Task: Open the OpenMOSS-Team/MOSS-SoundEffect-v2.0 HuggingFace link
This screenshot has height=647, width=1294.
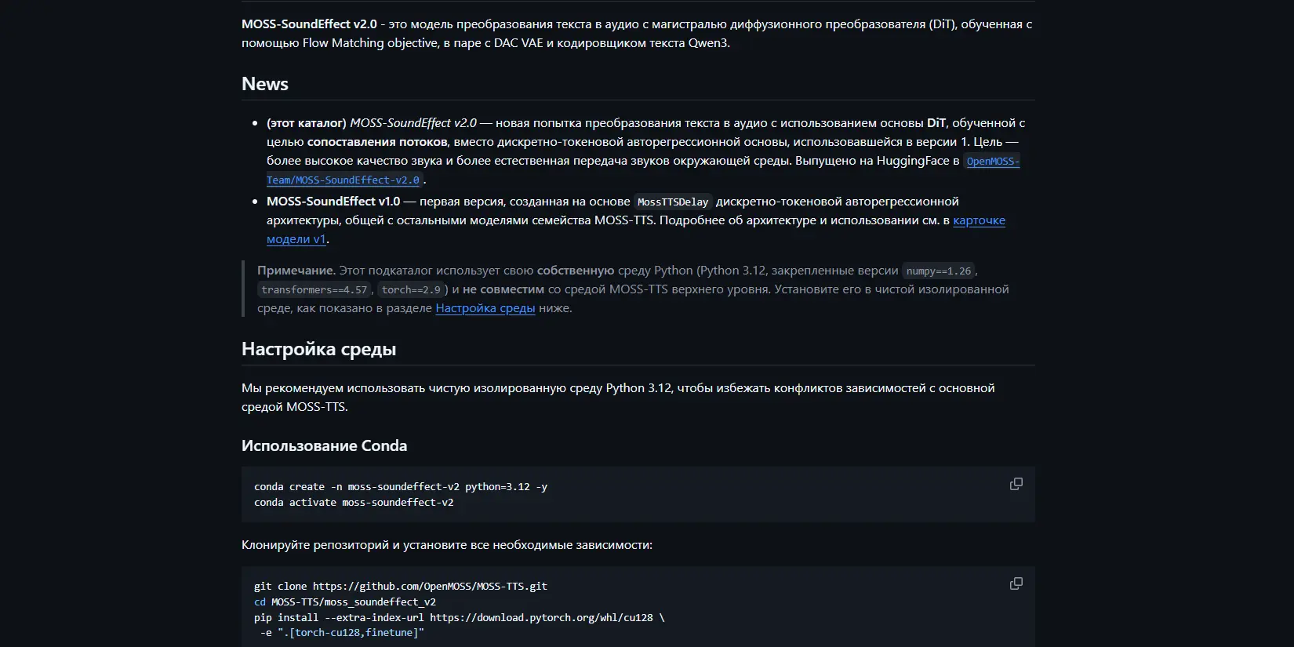Action: 643,170
